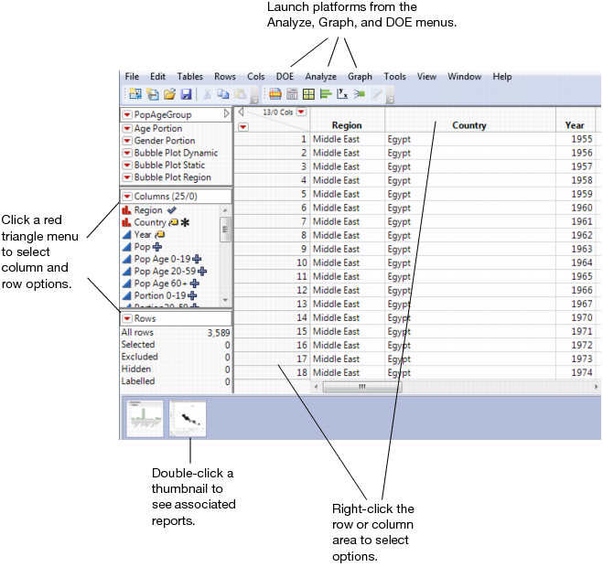
Task: Open the red triangle beside 13/0 Cols
Action: pyautogui.click(x=302, y=112)
